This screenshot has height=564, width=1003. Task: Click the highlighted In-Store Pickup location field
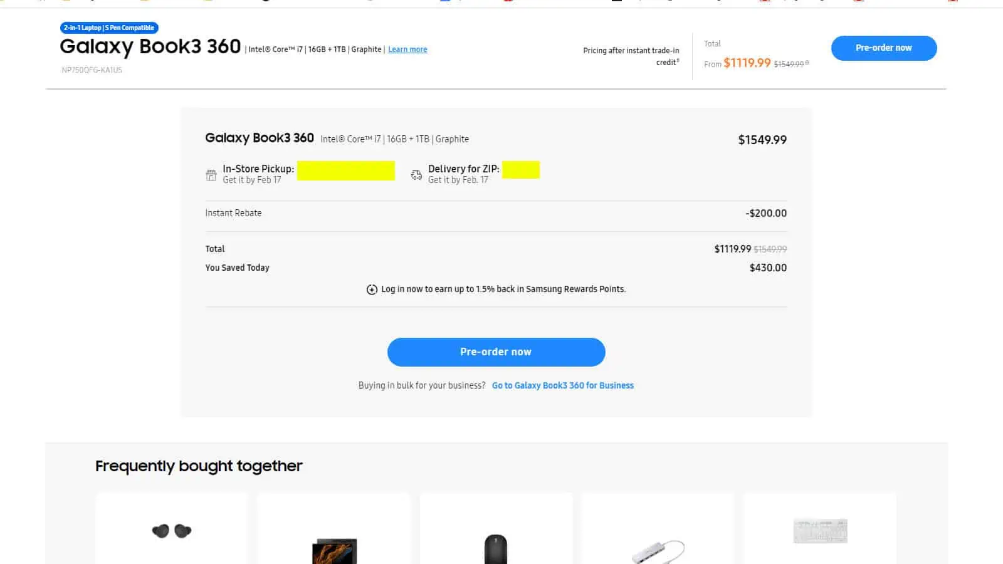point(345,170)
